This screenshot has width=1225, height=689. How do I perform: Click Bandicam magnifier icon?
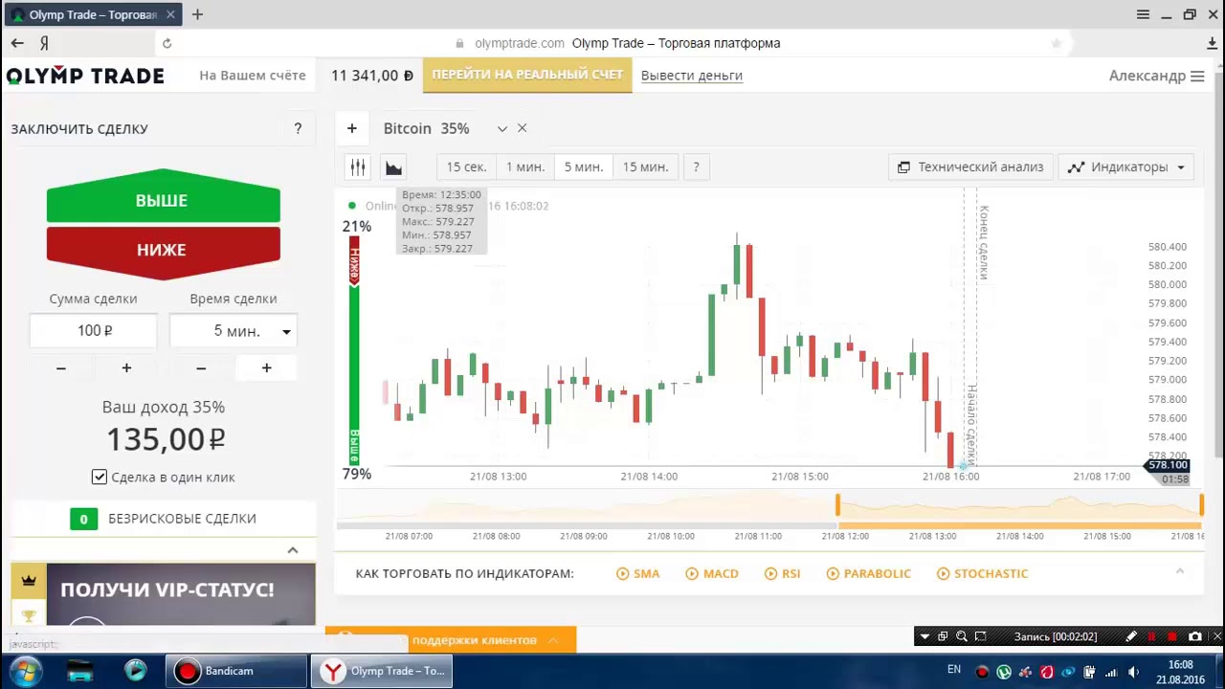(x=962, y=636)
